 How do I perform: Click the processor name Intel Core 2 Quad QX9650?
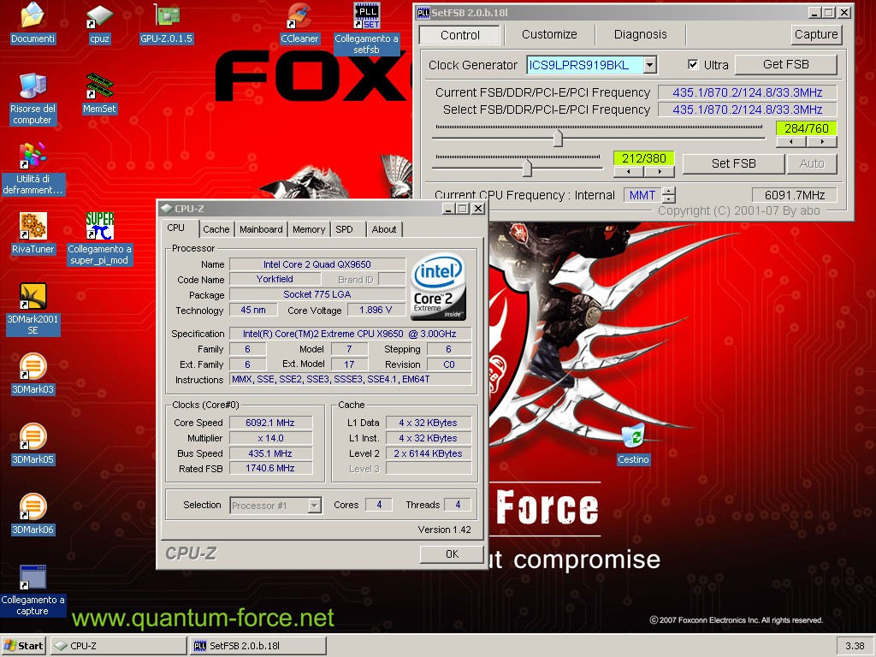tap(317, 264)
